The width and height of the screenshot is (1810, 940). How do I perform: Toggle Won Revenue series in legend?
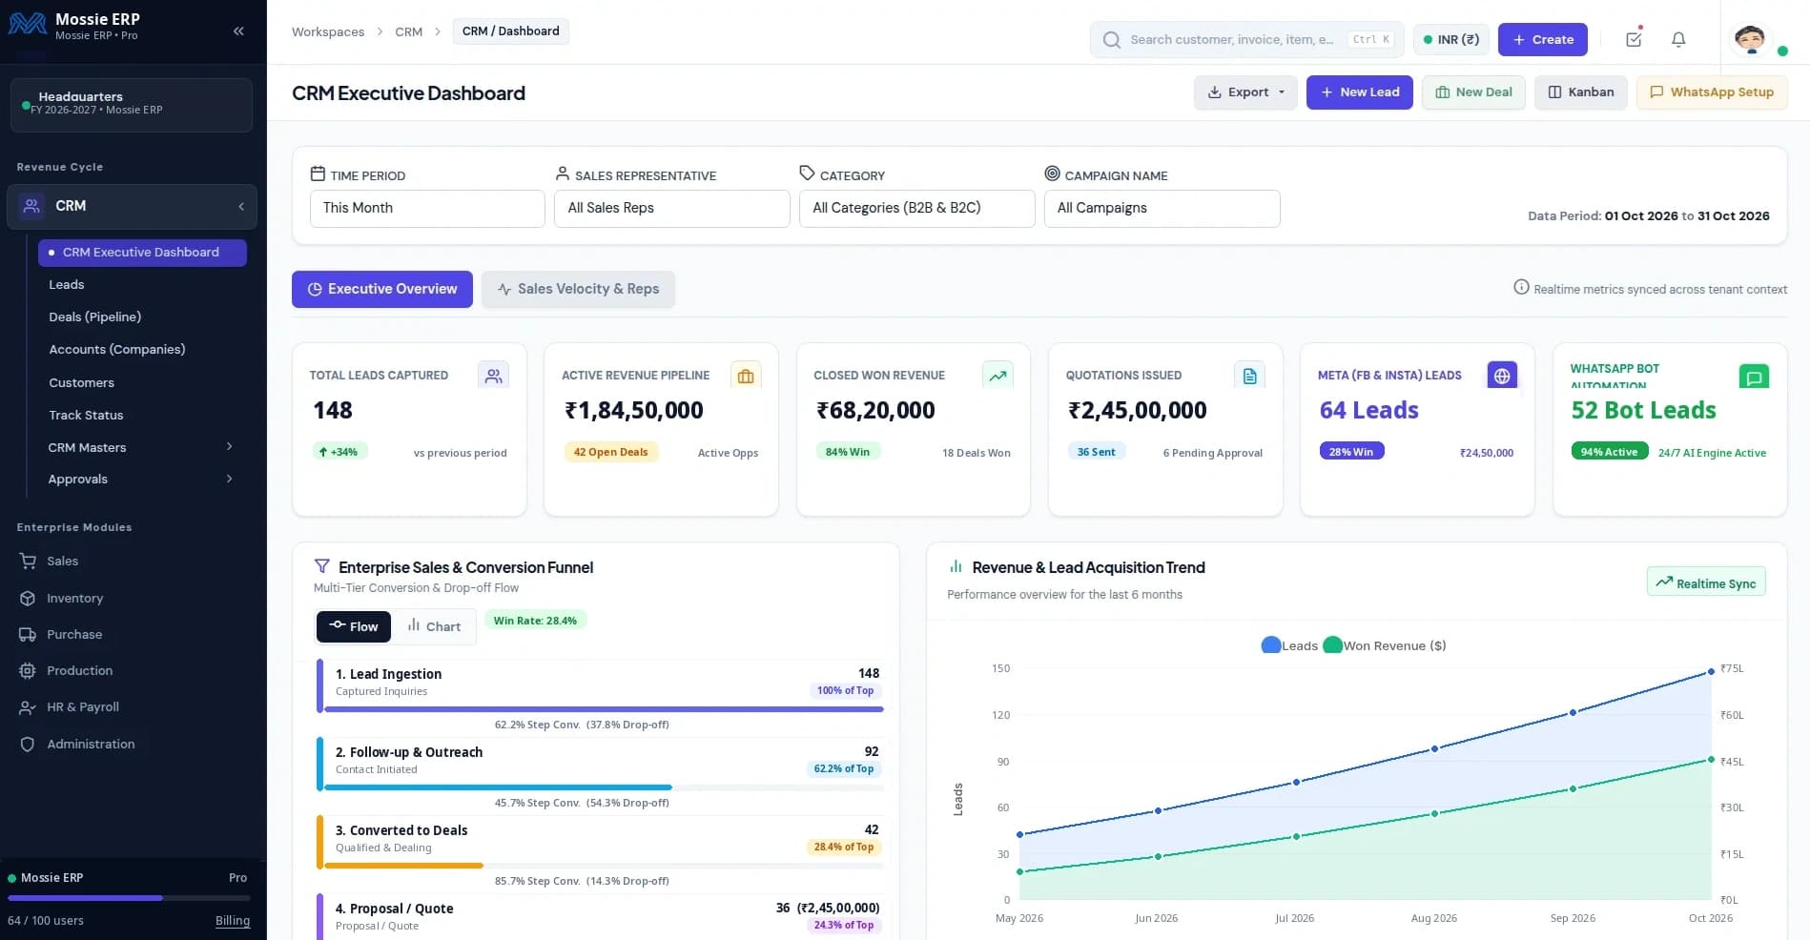tap(1385, 645)
